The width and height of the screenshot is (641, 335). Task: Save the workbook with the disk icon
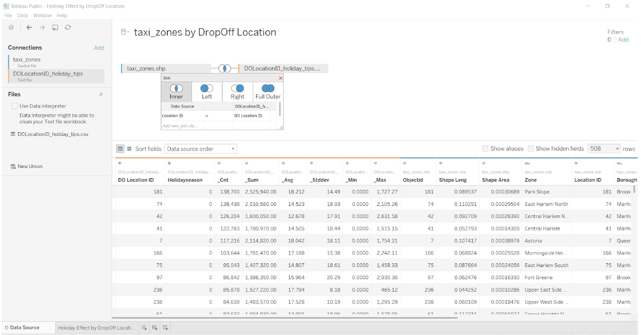pos(55,27)
